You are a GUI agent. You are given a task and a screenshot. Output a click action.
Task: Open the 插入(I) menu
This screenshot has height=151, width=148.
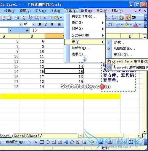[41, 11]
